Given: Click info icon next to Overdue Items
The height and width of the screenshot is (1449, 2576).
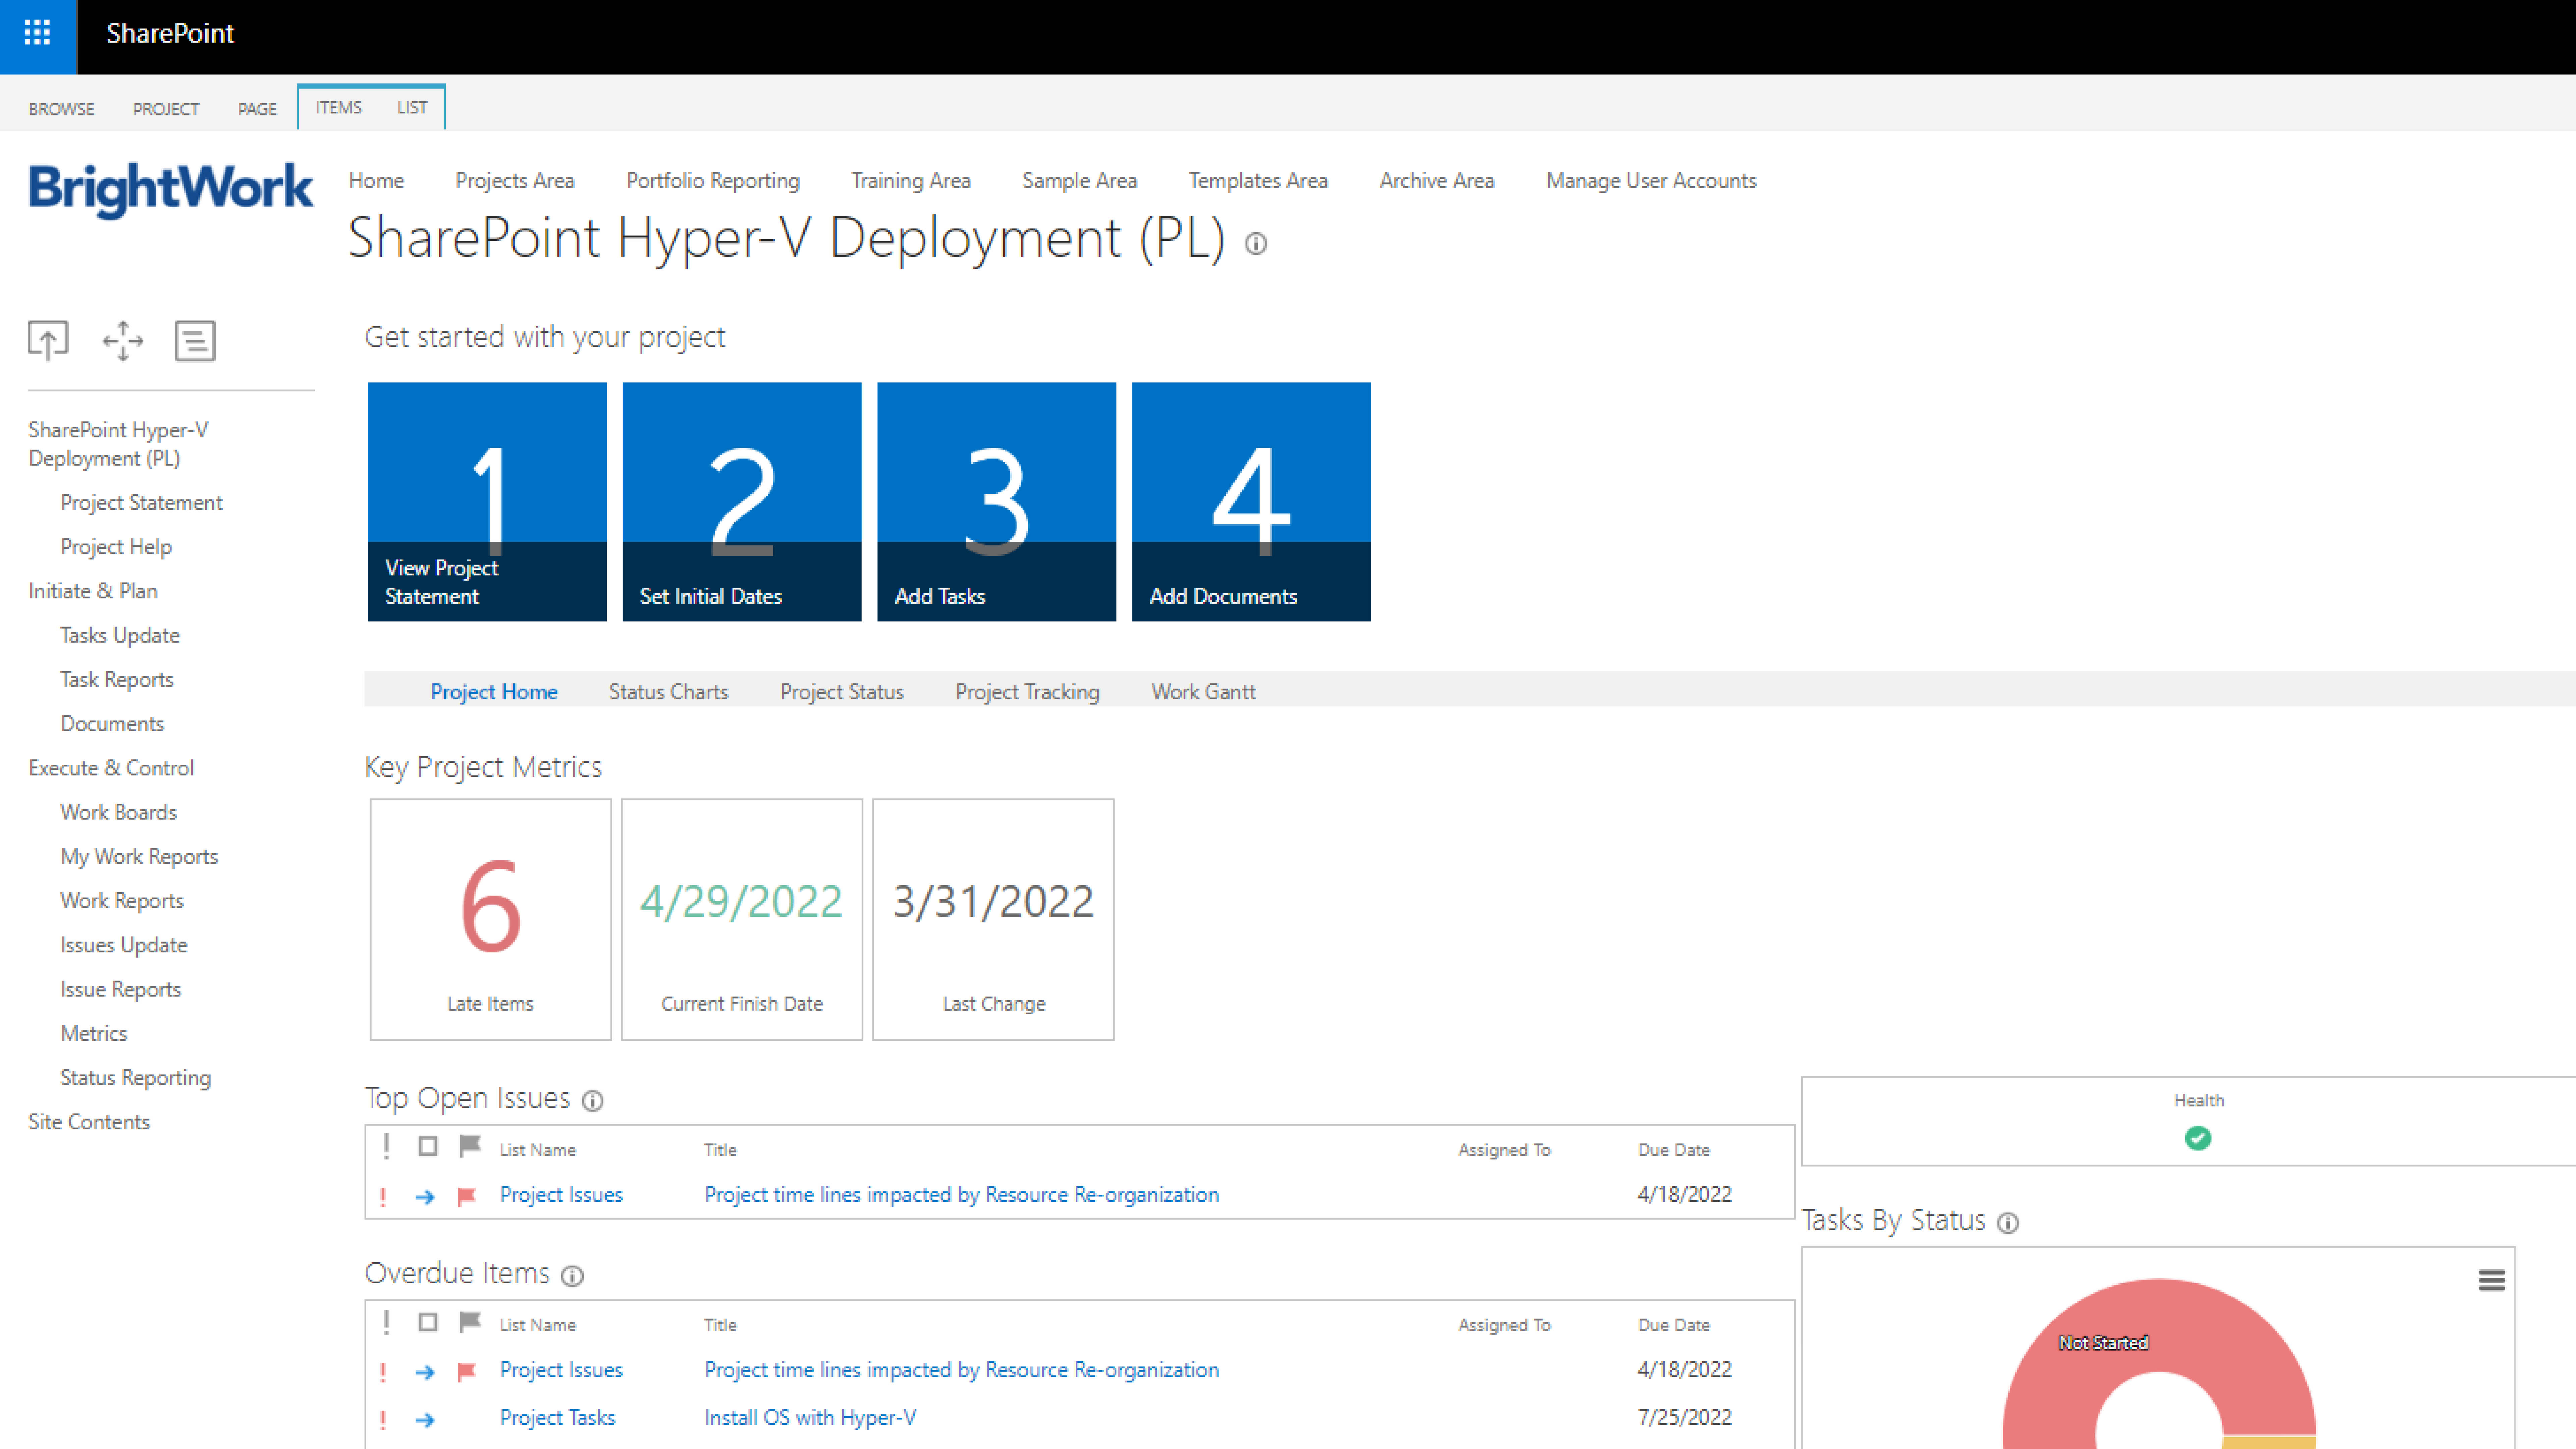Looking at the screenshot, I should click(x=572, y=1276).
